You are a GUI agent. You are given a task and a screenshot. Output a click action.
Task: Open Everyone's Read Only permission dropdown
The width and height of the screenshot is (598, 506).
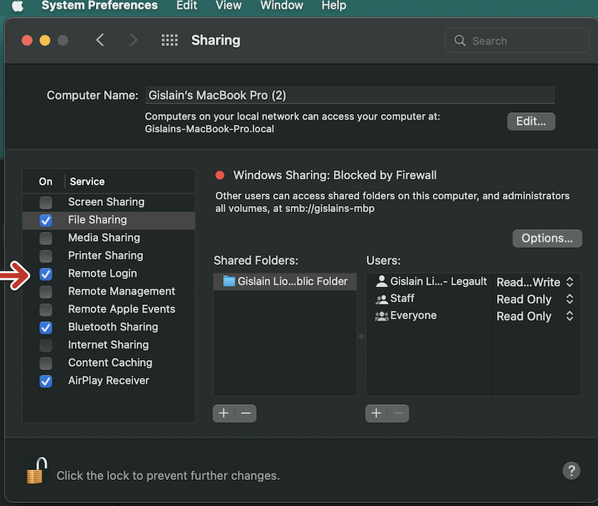[x=535, y=316]
